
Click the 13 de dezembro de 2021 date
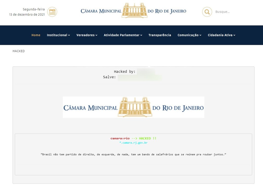click(x=27, y=15)
